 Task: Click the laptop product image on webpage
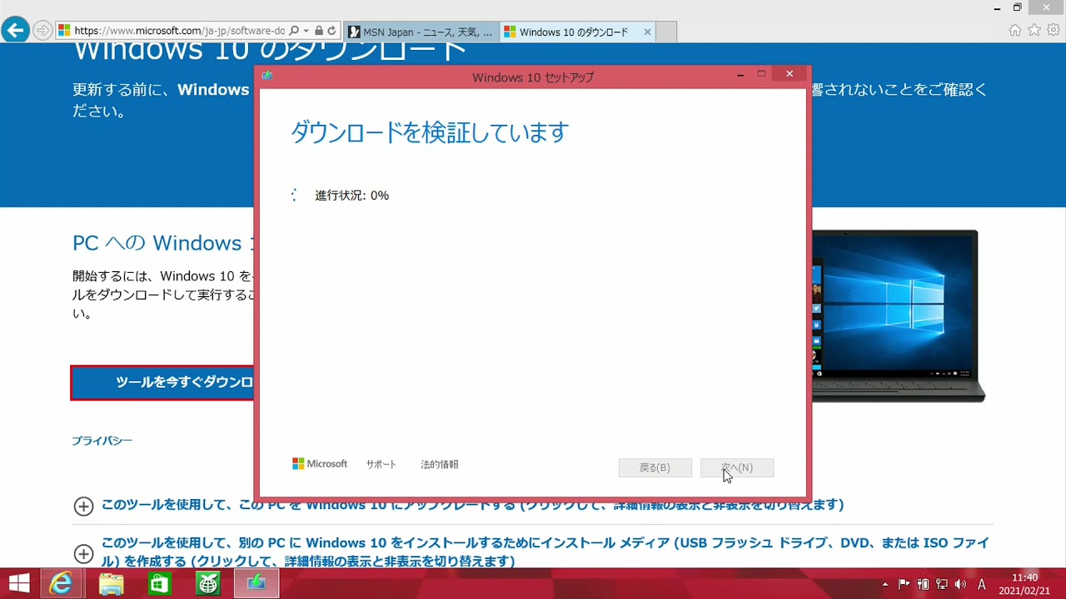click(x=899, y=316)
